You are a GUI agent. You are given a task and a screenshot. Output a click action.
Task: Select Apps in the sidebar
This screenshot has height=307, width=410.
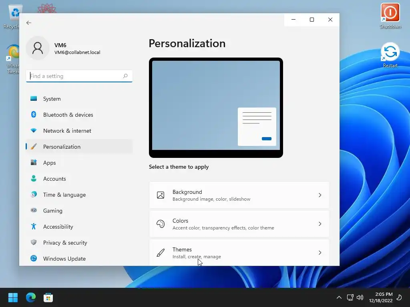point(79,163)
